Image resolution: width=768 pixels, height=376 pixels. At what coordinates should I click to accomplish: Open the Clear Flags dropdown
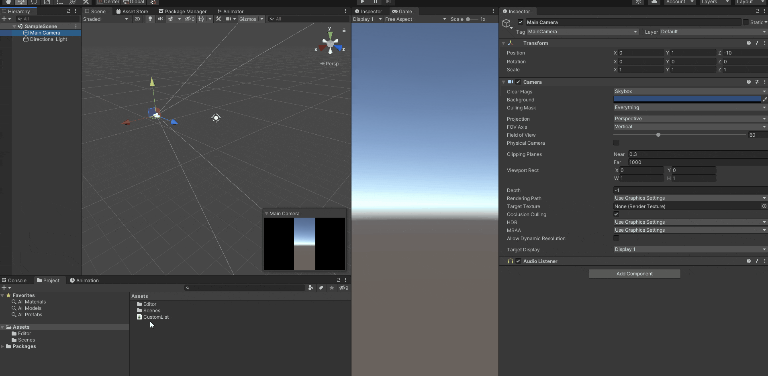tap(689, 91)
